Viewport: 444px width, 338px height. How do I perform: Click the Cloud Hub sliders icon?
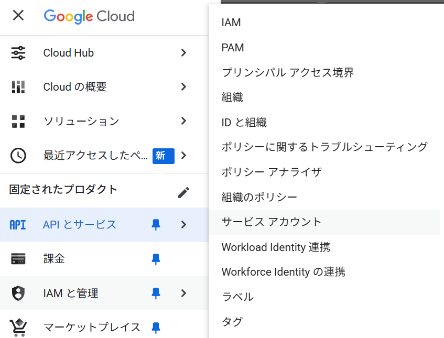pyautogui.click(x=18, y=52)
